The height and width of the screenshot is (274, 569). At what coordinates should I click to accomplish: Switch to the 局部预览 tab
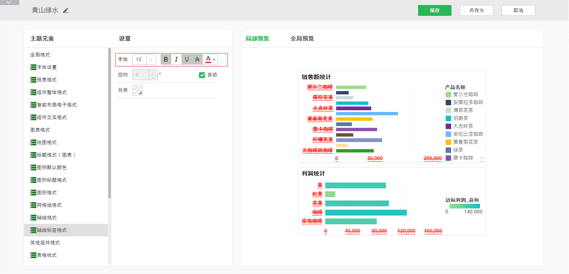click(x=257, y=38)
